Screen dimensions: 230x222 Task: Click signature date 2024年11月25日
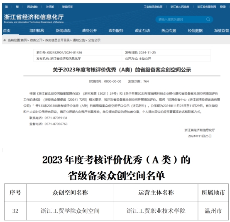click(200, 136)
